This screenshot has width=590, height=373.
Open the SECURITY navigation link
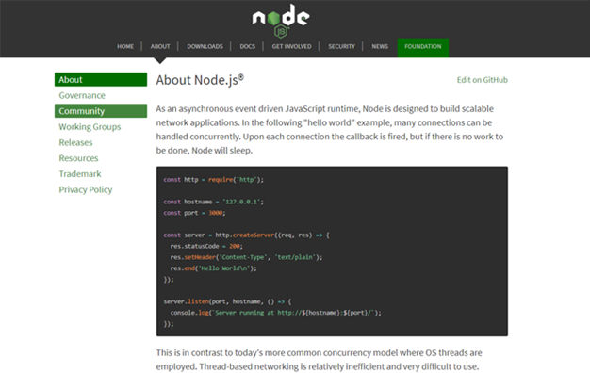pyautogui.click(x=342, y=47)
